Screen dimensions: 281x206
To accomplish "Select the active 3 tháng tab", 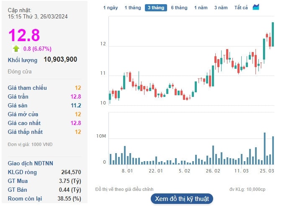I will tap(156, 8).
